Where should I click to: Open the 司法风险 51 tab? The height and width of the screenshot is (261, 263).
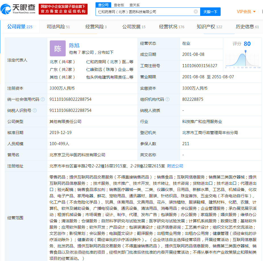pos(58,26)
